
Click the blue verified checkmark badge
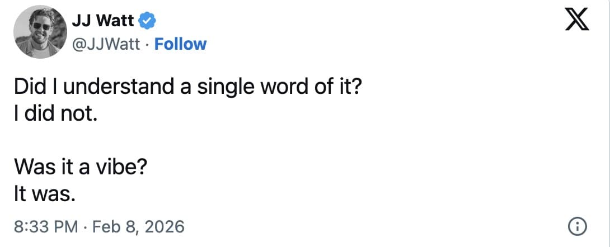point(147,22)
